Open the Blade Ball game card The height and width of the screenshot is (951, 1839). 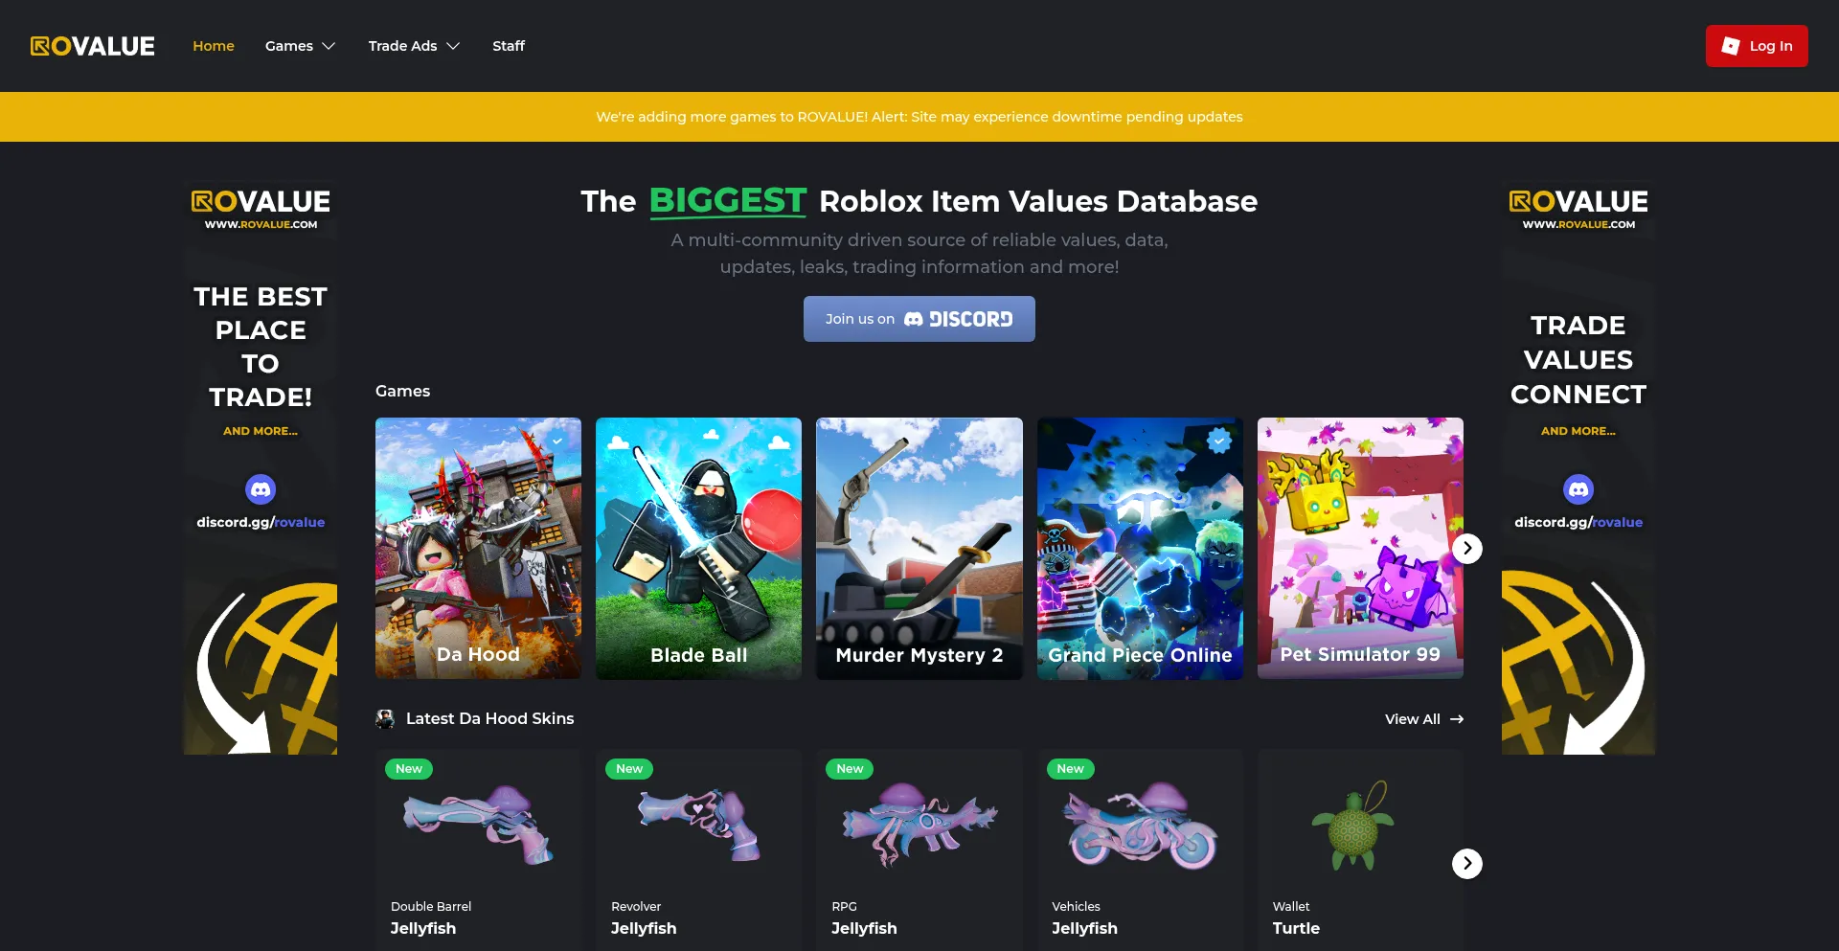coord(698,549)
